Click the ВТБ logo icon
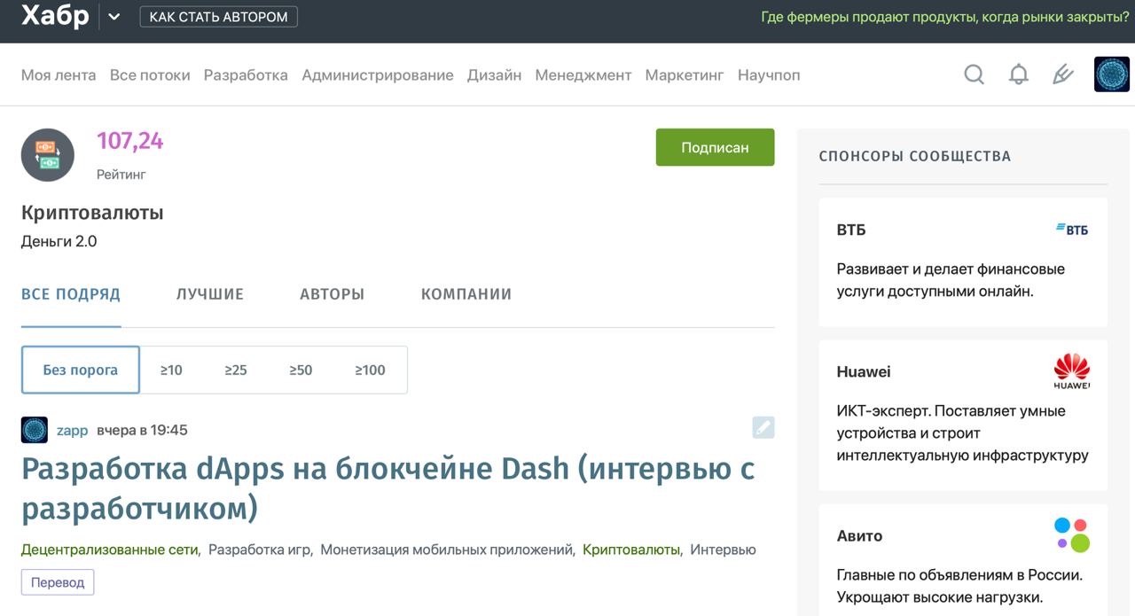1135x616 pixels. [x=1072, y=230]
